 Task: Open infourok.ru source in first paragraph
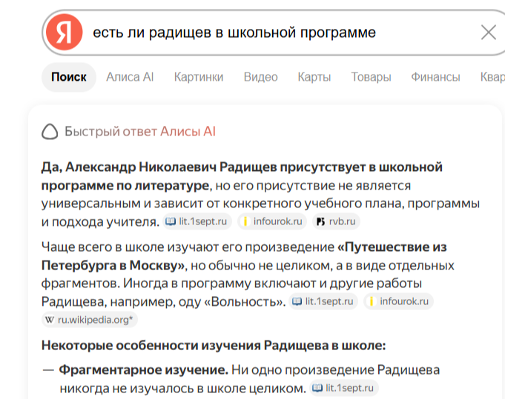coord(272,221)
